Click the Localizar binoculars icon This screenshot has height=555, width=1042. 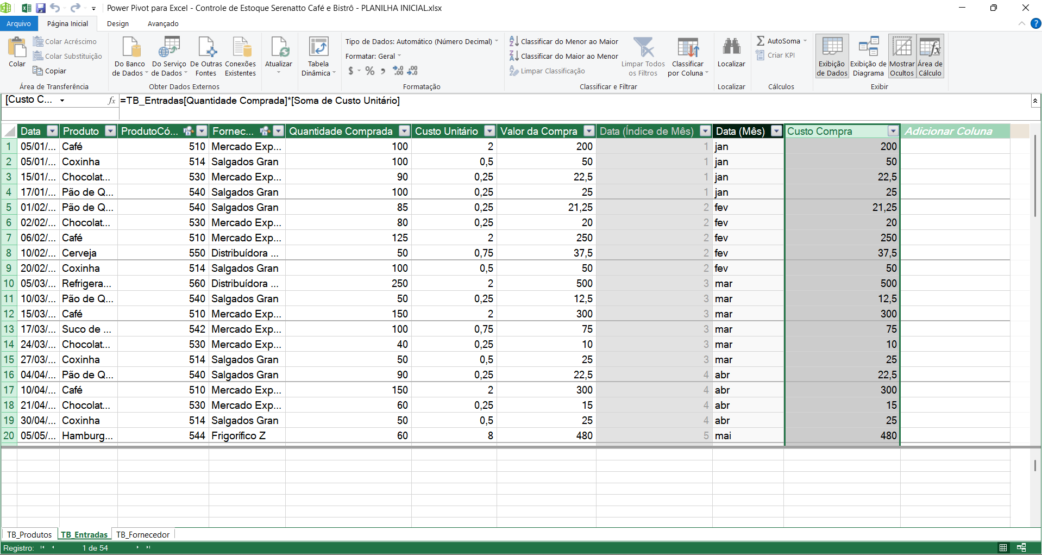(x=732, y=47)
